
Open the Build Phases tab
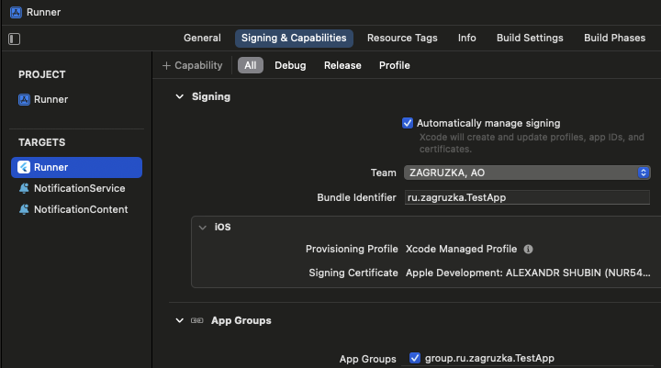pos(614,38)
